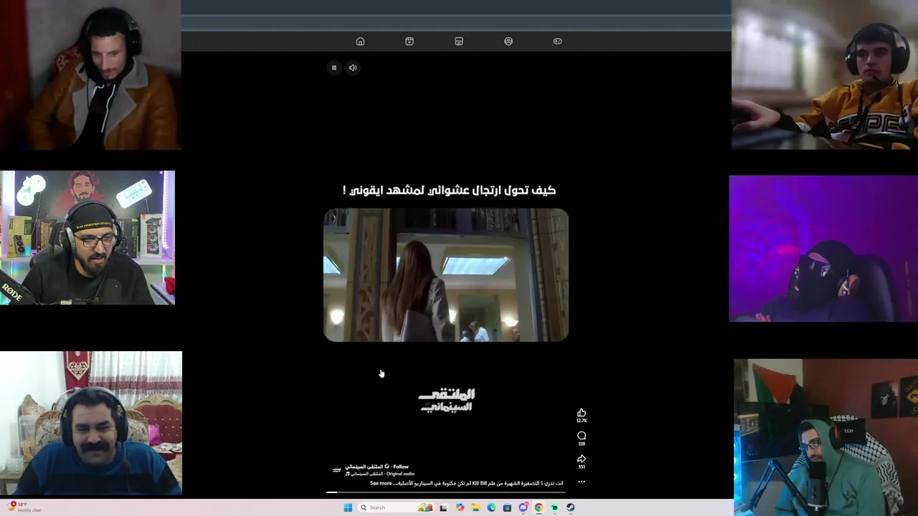918x516 pixels.
Task: Mute the reel using the speaker icon
Action: [353, 67]
